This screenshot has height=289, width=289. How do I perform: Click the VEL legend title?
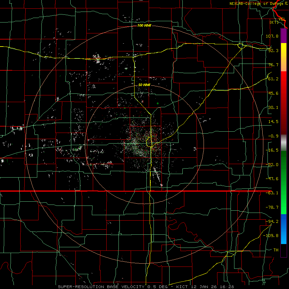(282, 19)
